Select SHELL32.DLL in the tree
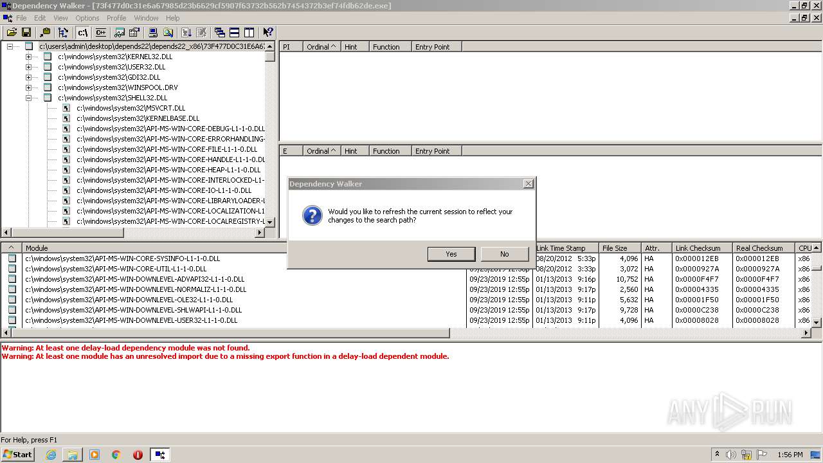Screen dimensions: 823x463 (113, 98)
